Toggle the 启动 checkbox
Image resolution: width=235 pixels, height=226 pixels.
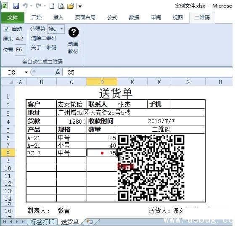click(x=6, y=29)
